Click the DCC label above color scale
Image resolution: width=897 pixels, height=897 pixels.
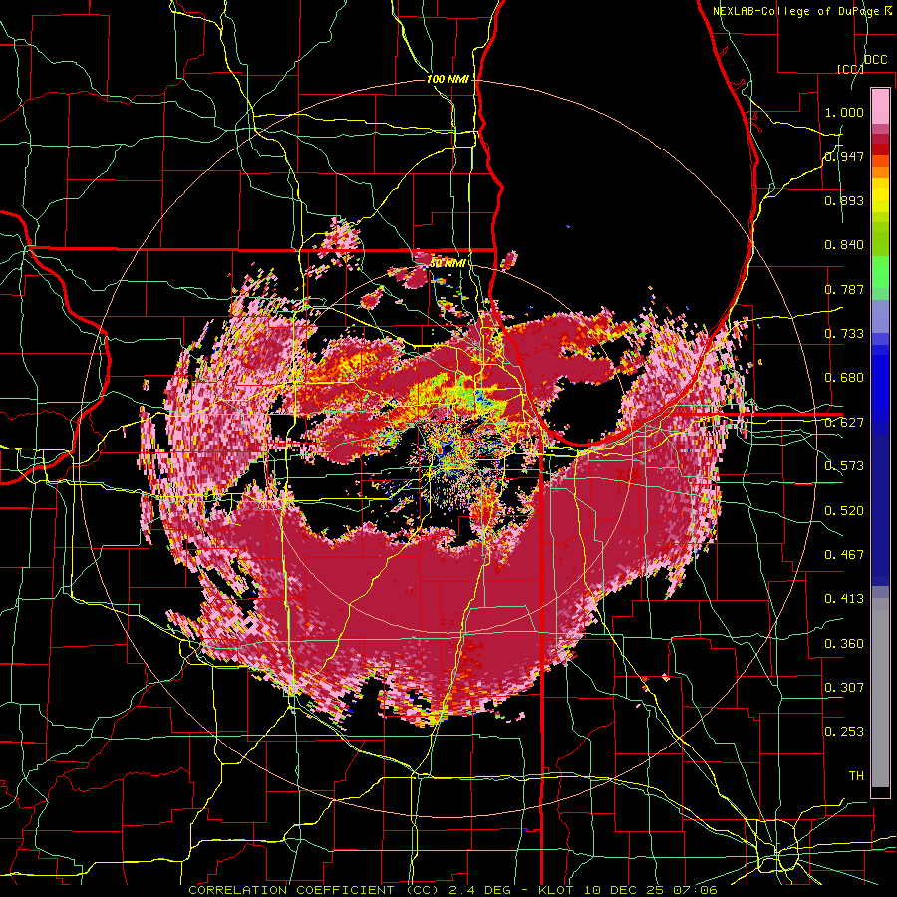[875, 60]
